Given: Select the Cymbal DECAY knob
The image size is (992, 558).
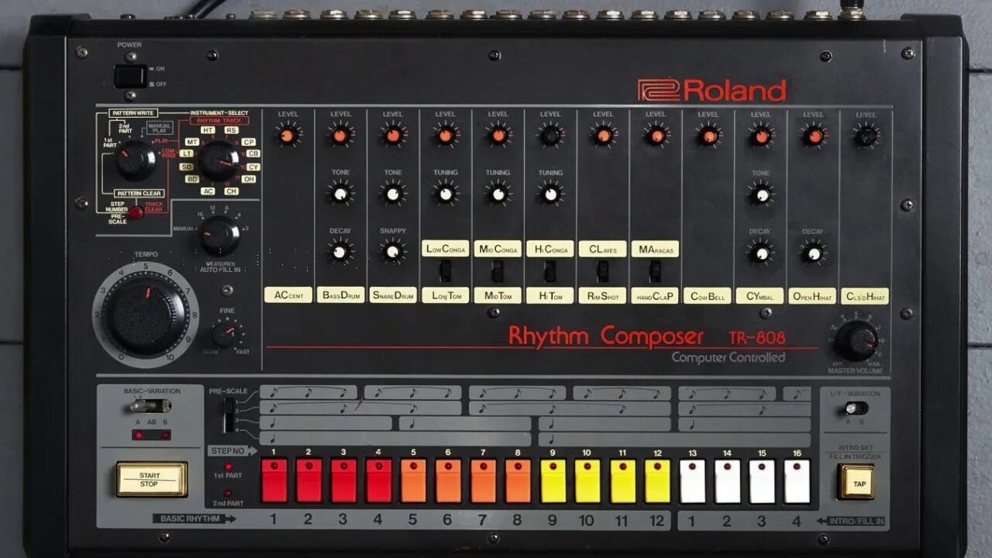Looking at the screenshot, I should click(760, 253).
